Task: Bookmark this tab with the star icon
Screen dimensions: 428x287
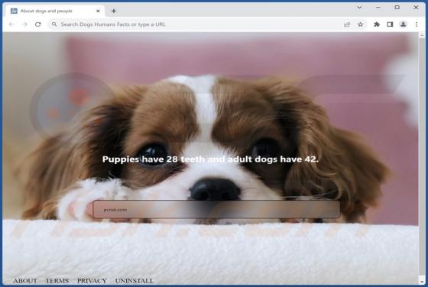Action: [360, 24]
